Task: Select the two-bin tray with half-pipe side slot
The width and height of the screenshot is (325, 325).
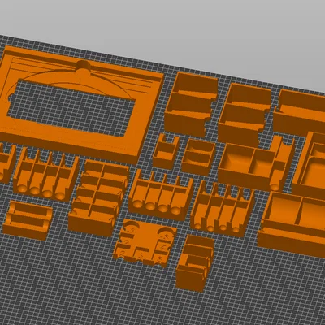Action: coord(256,164)
